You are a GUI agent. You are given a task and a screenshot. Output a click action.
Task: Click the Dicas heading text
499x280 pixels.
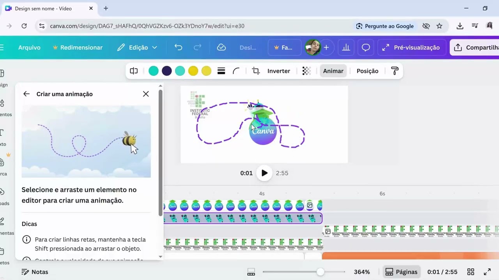pos(29,224)
